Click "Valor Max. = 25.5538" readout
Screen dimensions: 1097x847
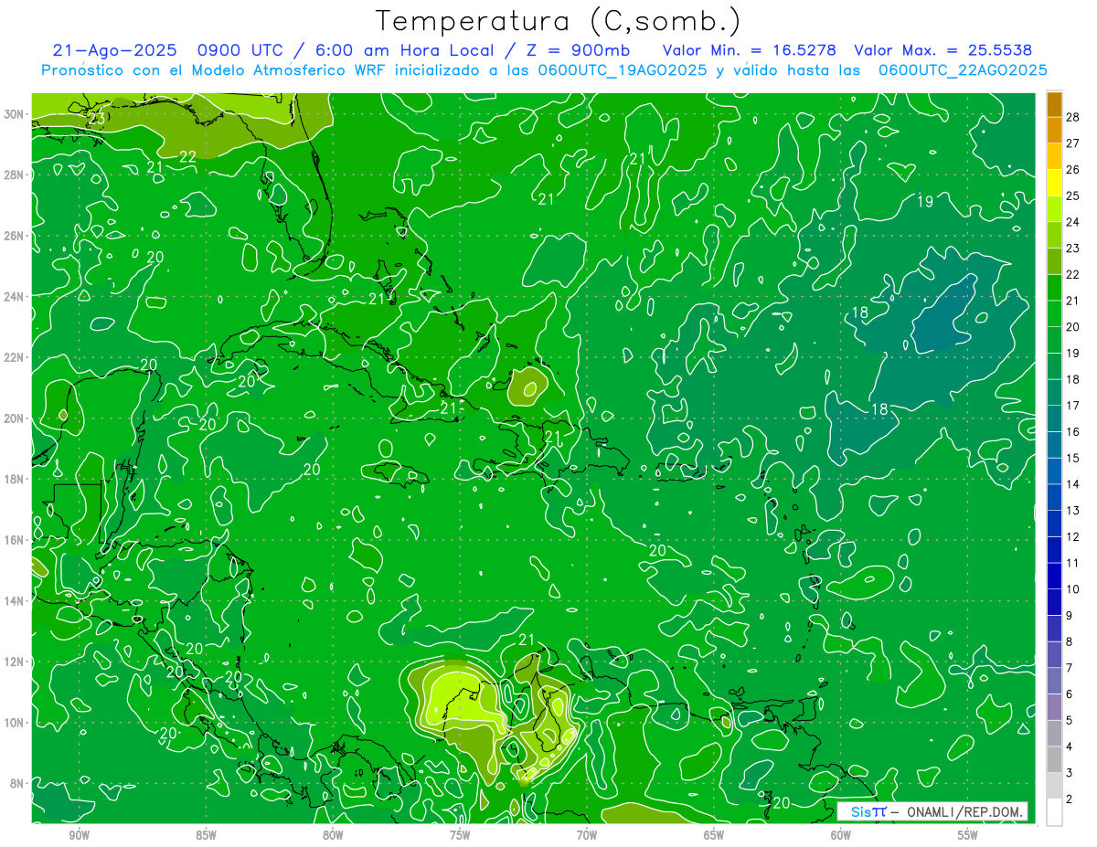click(x=943, y=50)
